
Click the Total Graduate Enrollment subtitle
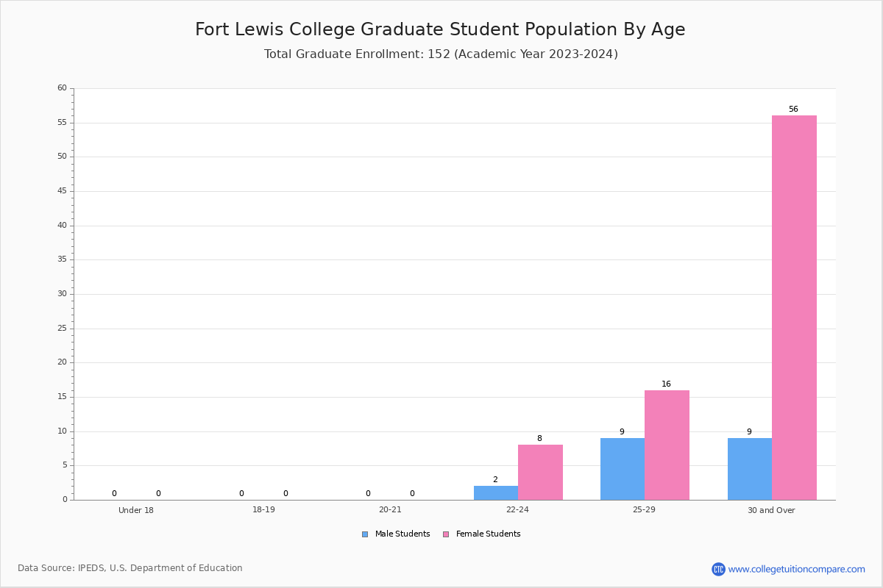click(x=441, y=54)
